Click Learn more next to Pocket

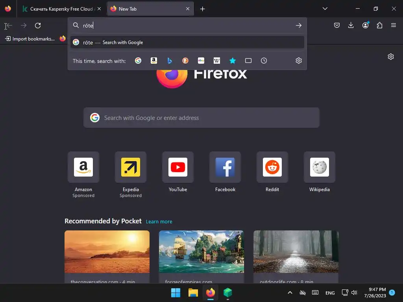159,222
